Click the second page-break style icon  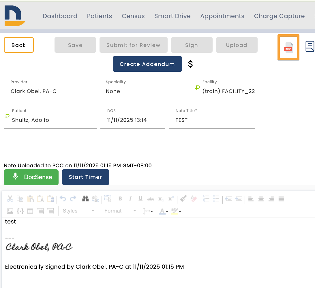pos(50,211)
